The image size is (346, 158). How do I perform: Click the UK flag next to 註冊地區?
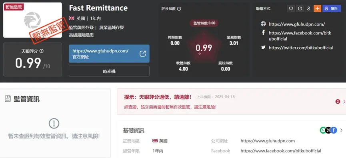click(x=155, y=140)
